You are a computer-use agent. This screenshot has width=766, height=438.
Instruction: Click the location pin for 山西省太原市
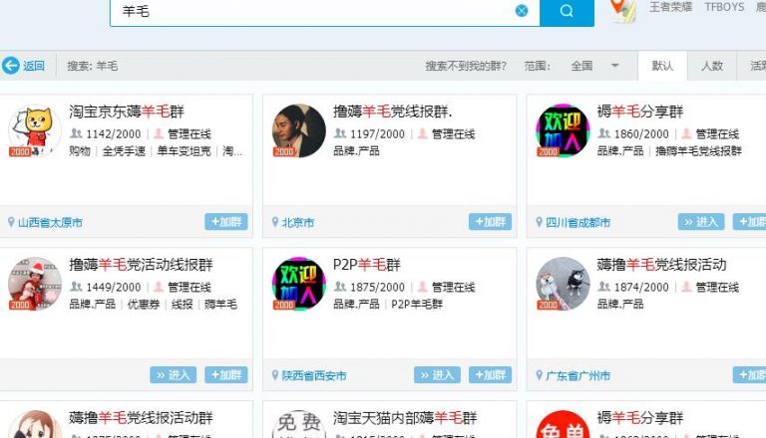[11, 223]
